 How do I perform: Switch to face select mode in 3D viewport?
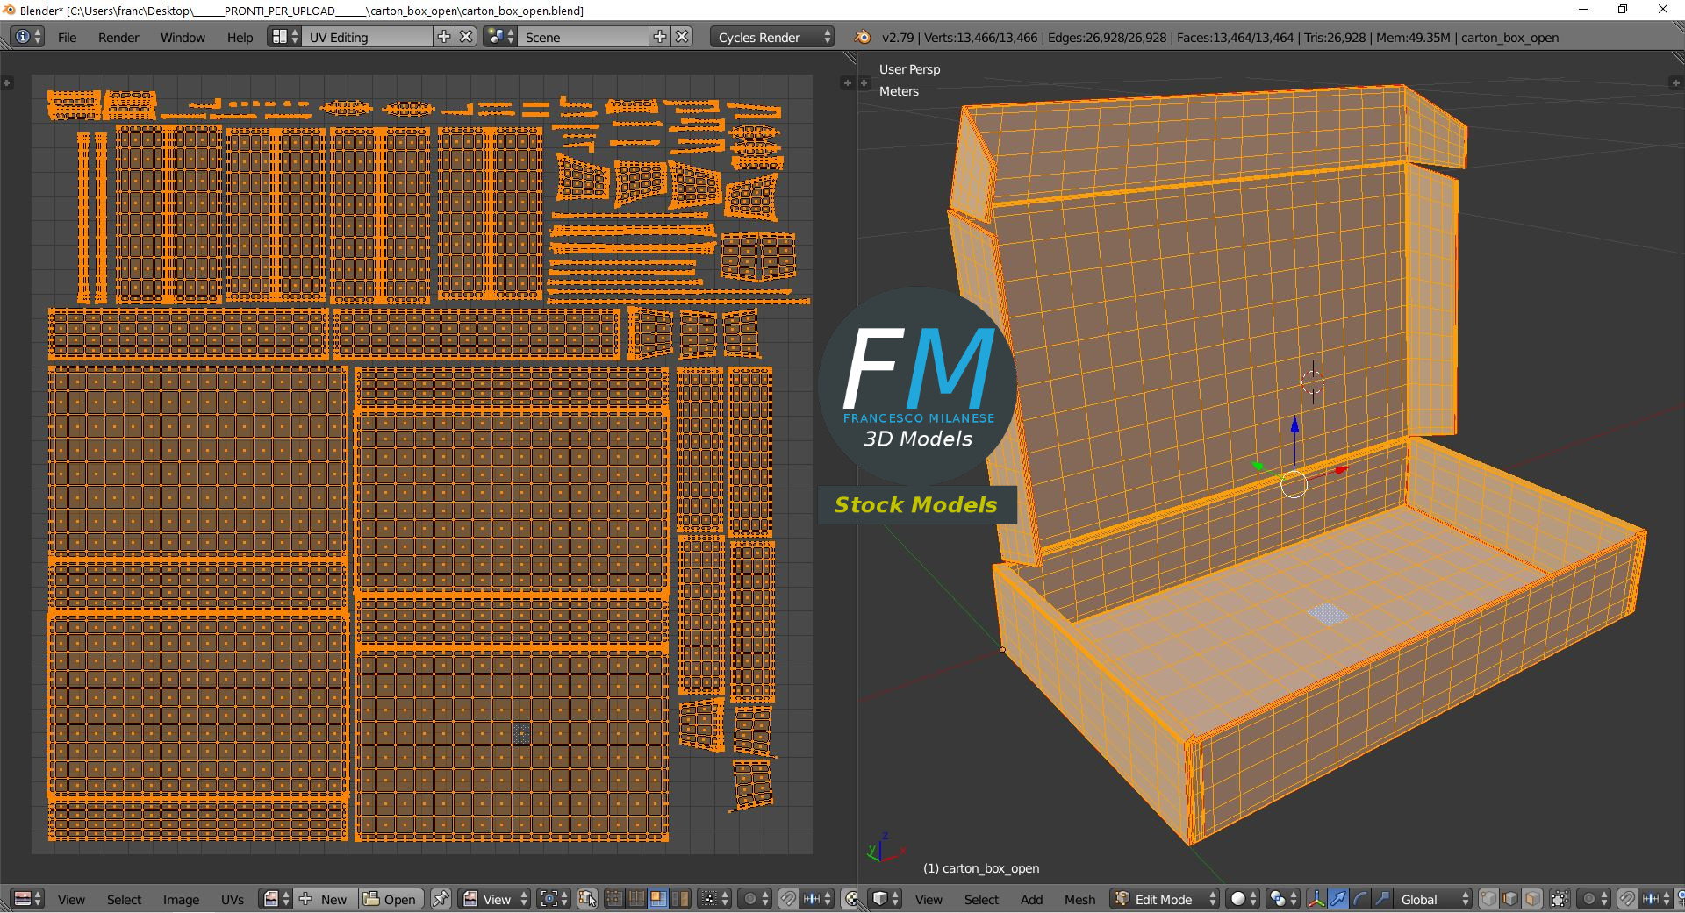pos(1532,899)
